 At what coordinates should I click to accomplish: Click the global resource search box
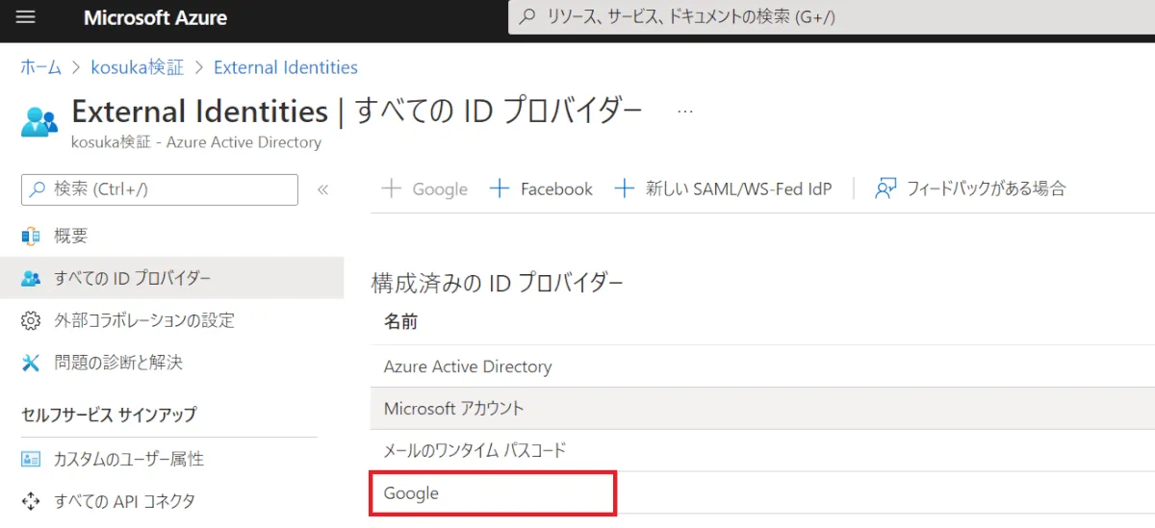point(828,17)
